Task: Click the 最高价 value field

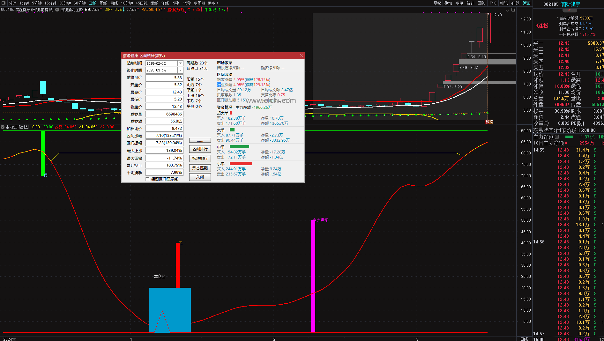Action: click(164, 92)
